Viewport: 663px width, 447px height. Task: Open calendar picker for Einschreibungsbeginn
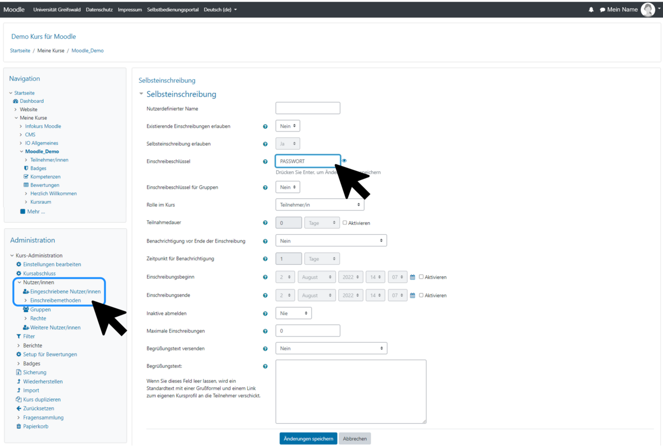pos(412,277)
